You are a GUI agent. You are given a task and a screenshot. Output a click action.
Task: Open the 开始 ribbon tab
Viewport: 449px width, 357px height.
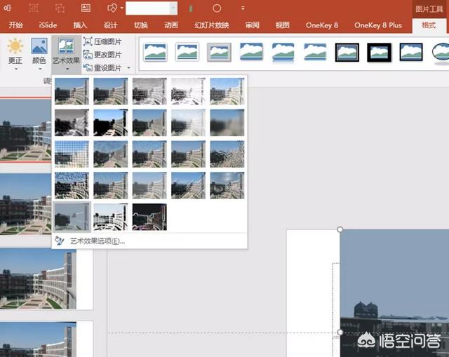point(15,25)
